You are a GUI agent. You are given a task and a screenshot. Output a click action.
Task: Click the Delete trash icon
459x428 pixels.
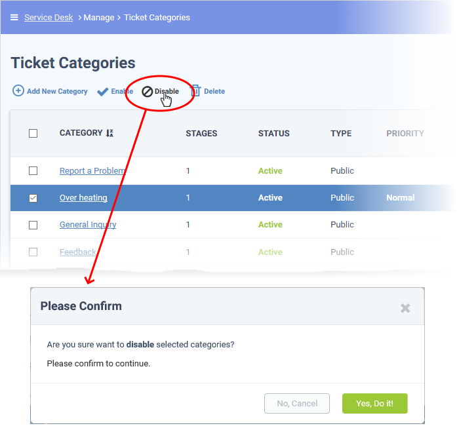pyautogui.click(x=196, y=90)
